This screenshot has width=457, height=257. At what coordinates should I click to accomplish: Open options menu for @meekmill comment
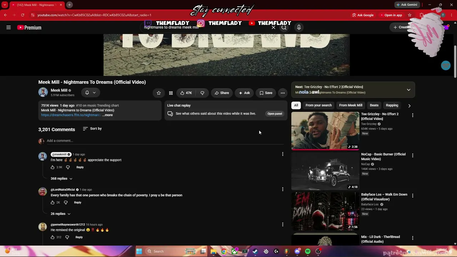click(283, 154)
